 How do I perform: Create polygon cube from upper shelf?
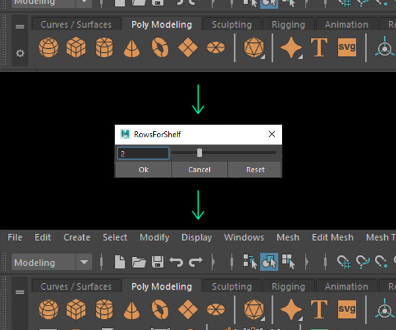(x=76, y=48)
